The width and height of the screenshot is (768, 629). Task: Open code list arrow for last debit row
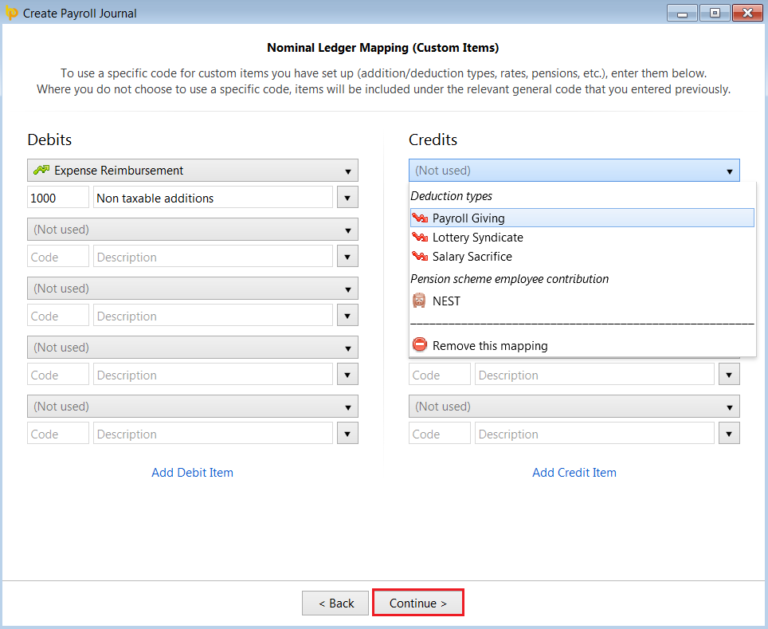click(347, 434)
